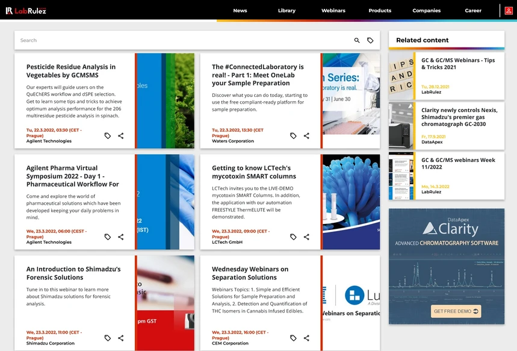Open the Products menu

coord(380,11)
